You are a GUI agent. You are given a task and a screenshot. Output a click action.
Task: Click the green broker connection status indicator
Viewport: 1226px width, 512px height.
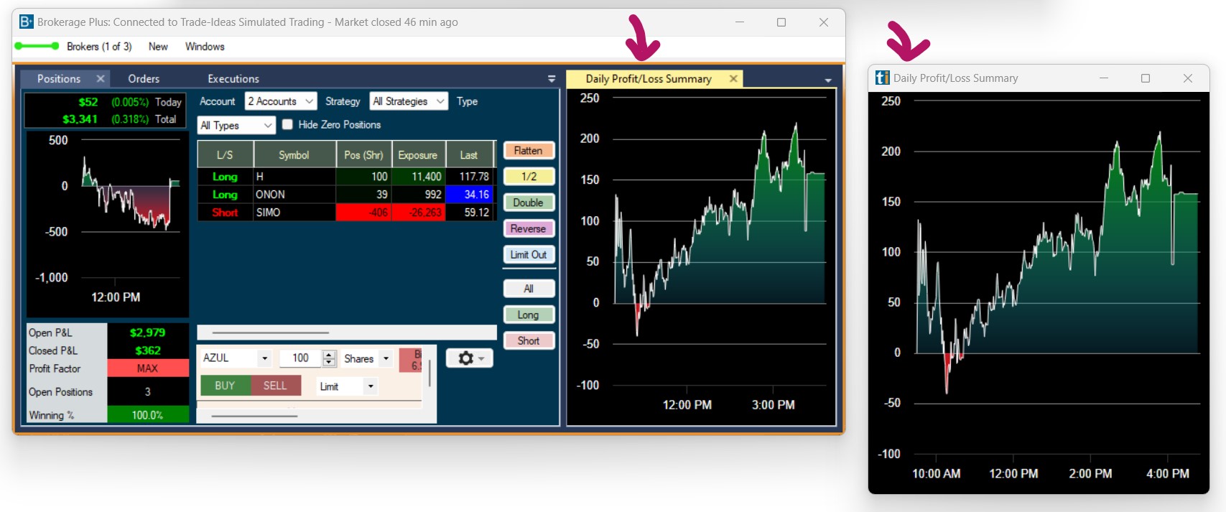pyautogui.click(x=37, y=47)
